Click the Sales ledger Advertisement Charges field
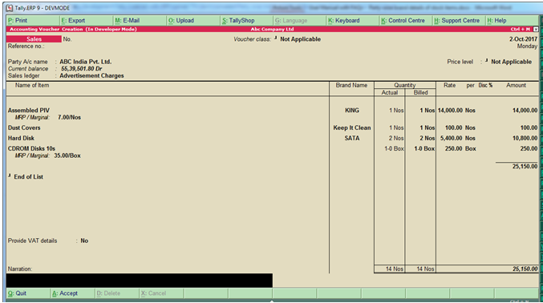 coord(91,75)
